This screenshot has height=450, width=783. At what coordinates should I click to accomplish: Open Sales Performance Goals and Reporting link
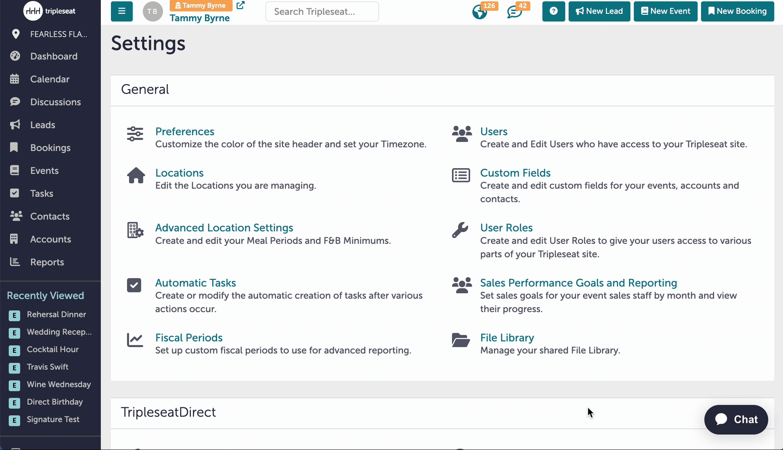pyautogui.click(x=578, y=283)
